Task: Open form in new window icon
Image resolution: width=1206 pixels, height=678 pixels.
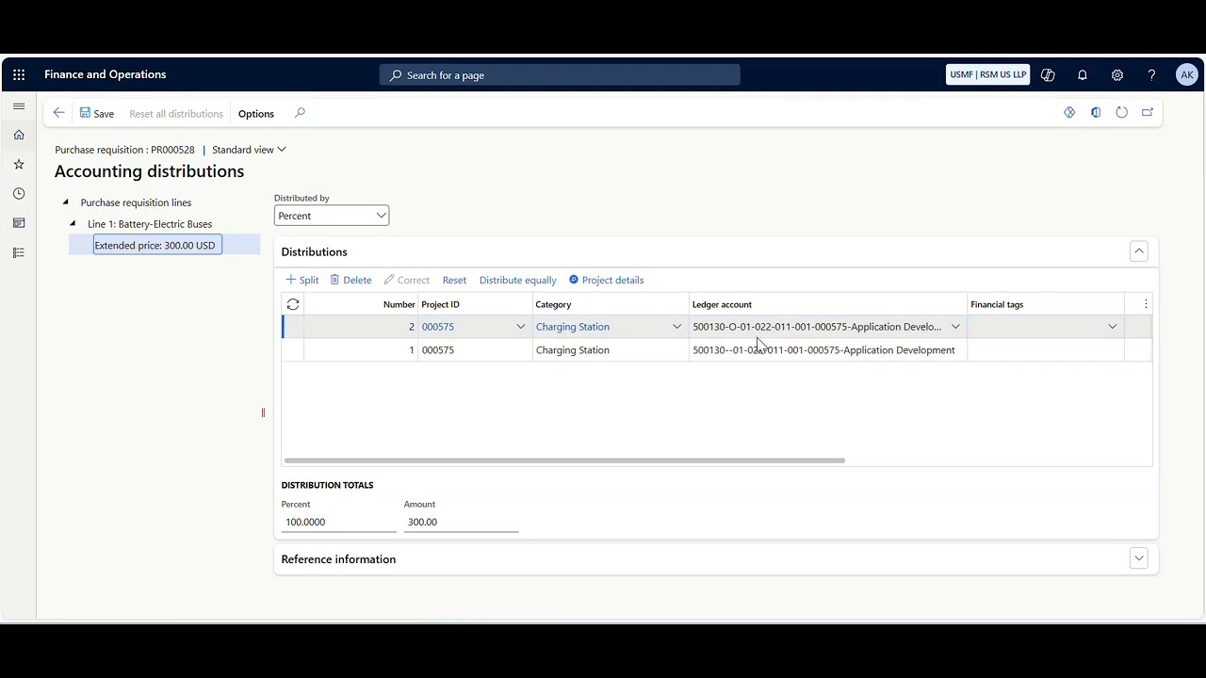Action: click(1148, 113)
